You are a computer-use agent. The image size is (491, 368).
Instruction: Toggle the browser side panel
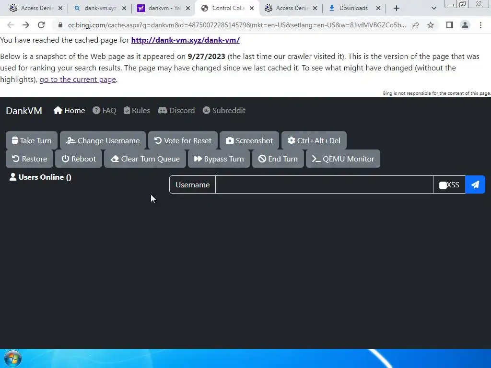[450, 25]
